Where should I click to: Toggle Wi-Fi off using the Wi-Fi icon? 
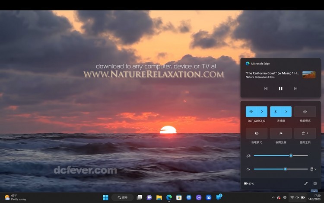tap(251, 112)
